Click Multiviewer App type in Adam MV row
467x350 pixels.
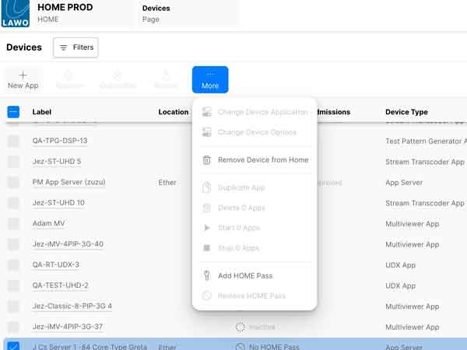pos(413,224)
